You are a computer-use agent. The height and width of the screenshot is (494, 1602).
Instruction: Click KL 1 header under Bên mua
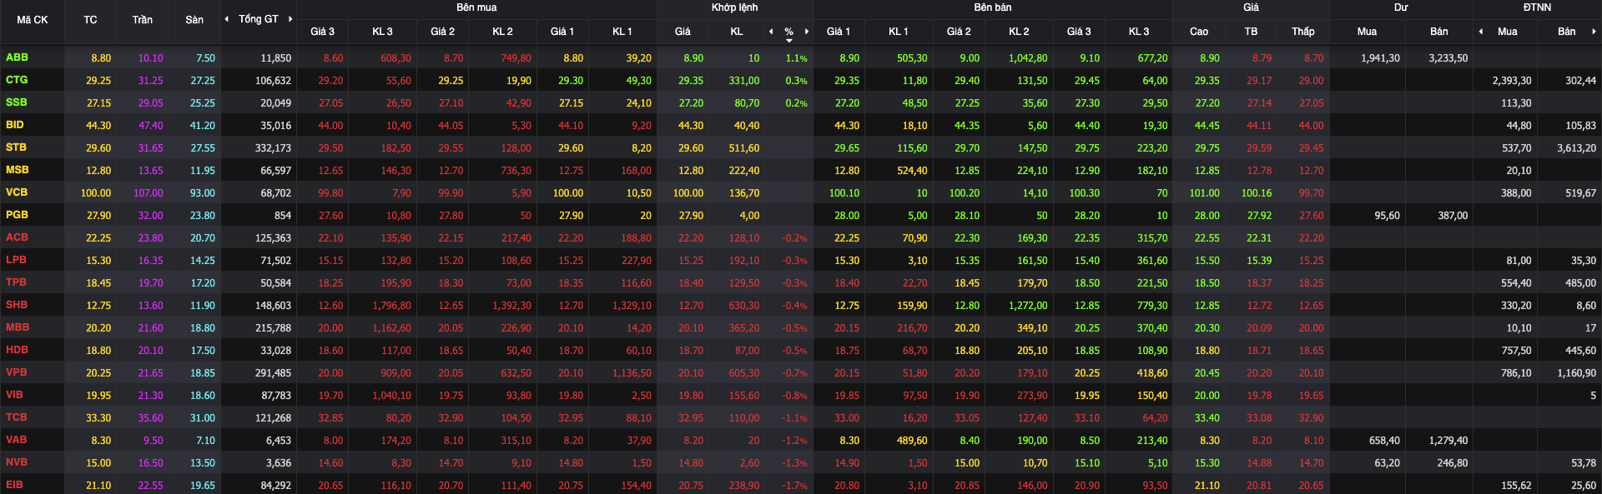[x=622, y=32]
